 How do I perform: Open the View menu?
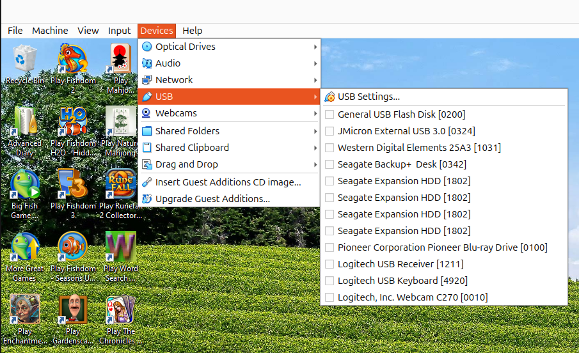coord(88,31)
